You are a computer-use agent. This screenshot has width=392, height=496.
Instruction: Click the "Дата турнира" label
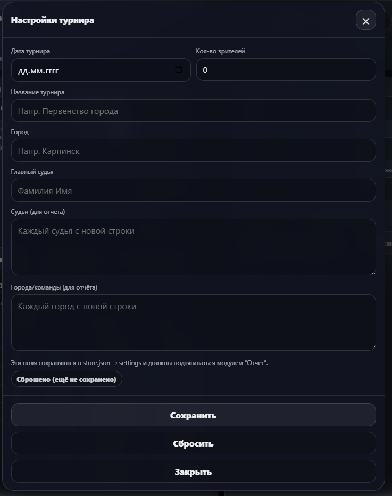pos(30,51)
